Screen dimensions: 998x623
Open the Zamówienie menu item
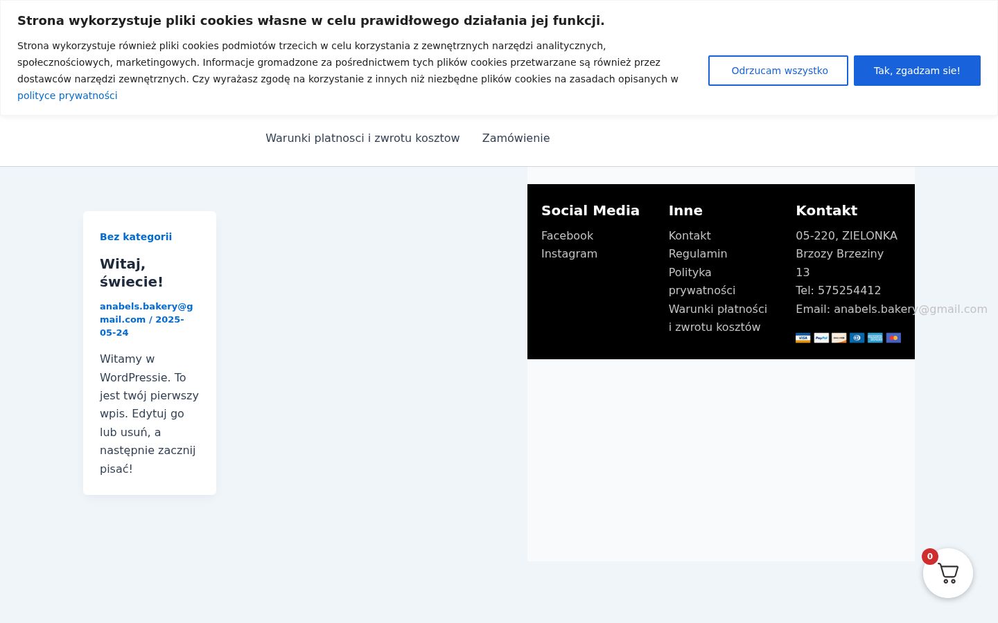(x=516, y=138)
